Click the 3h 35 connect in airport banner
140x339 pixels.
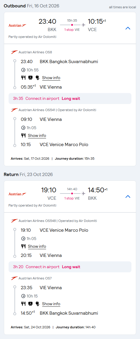pyautogui.click(x=70, y=99)
